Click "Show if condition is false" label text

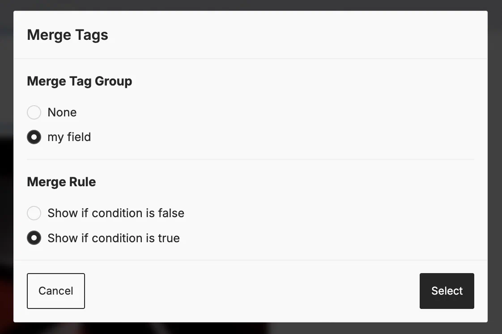115,213
